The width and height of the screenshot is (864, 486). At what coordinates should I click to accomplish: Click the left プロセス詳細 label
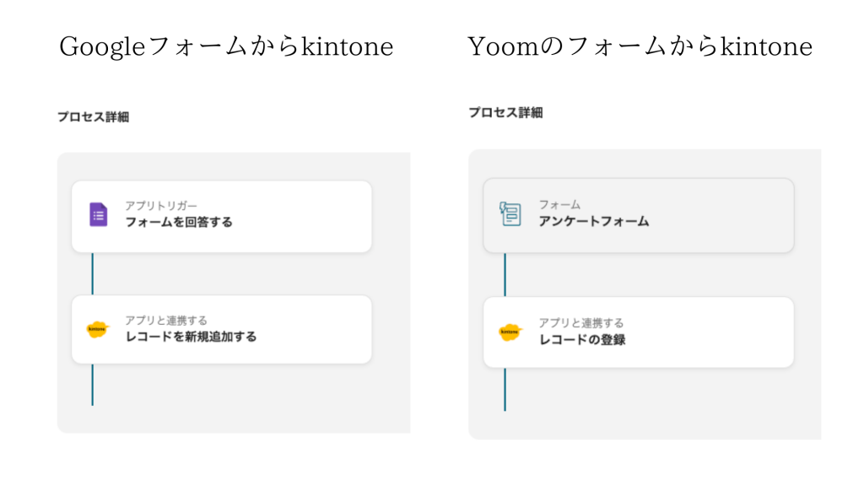pos(93,116)
